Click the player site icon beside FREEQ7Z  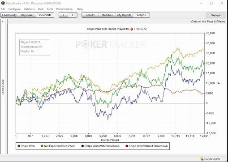132,29
